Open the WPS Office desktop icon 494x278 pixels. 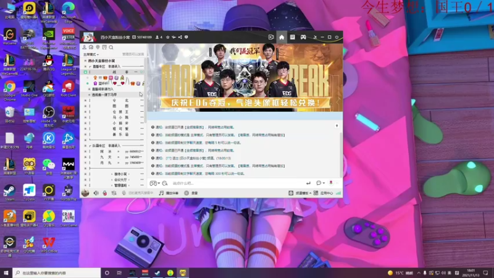[49, 245]
